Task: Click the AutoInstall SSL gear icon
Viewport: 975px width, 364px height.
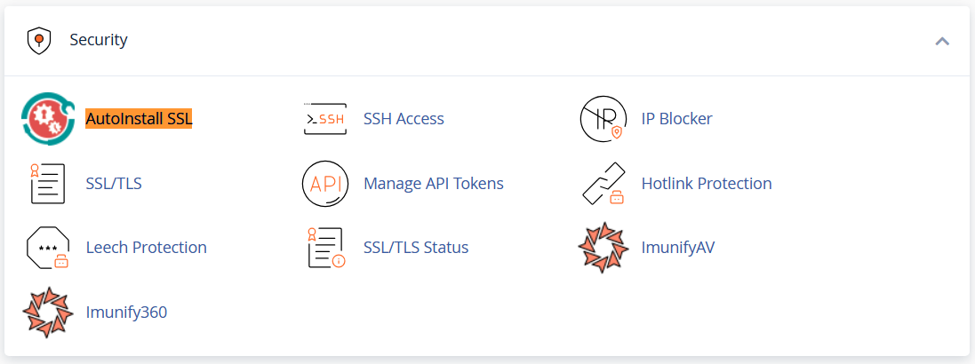Action: pyautogui.click(x=48, y=119)
